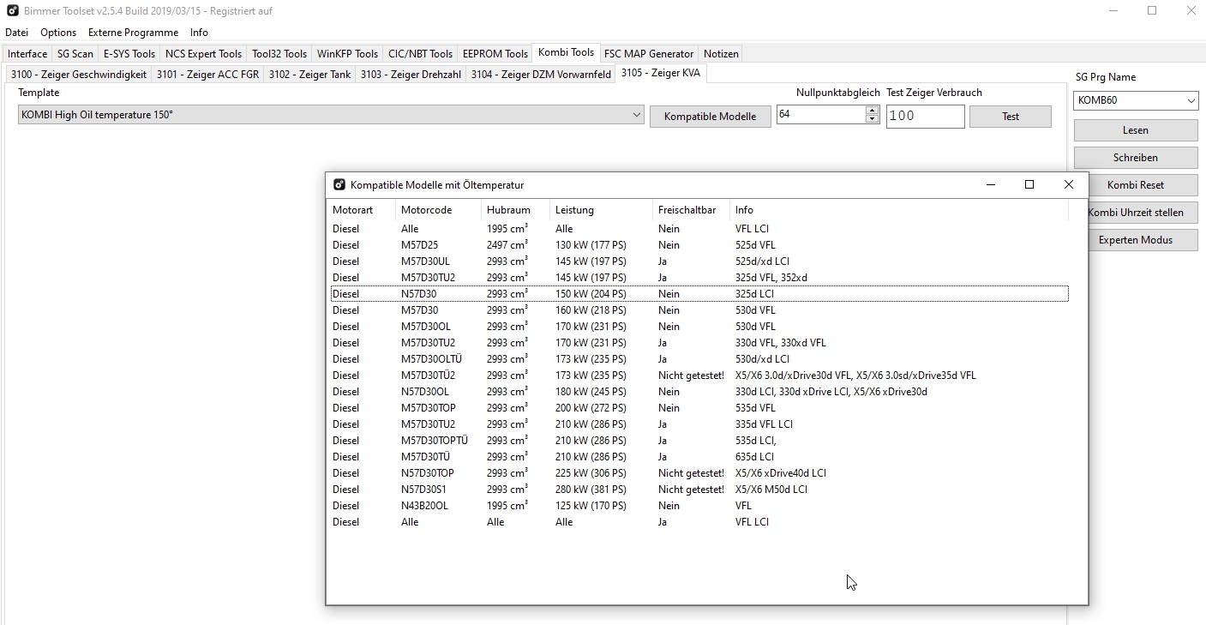Select the N57D30TOP row
The width and height of the screenshot is (1206, 625).
tap(699, 473)
